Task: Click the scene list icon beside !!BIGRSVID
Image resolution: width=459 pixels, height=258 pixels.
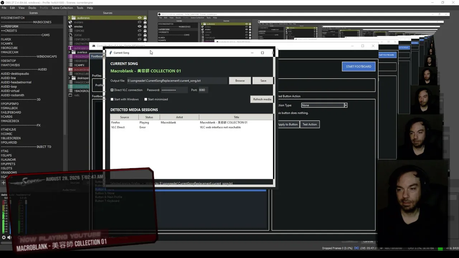Action: coord(70,61)
